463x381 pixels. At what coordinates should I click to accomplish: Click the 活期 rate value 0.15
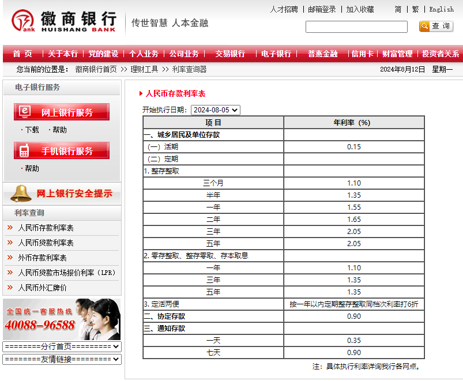click(354, 146)
